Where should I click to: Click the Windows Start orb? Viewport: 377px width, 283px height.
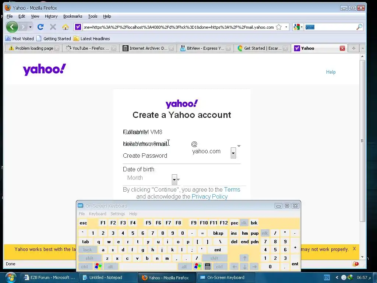[x=10, y=277]
